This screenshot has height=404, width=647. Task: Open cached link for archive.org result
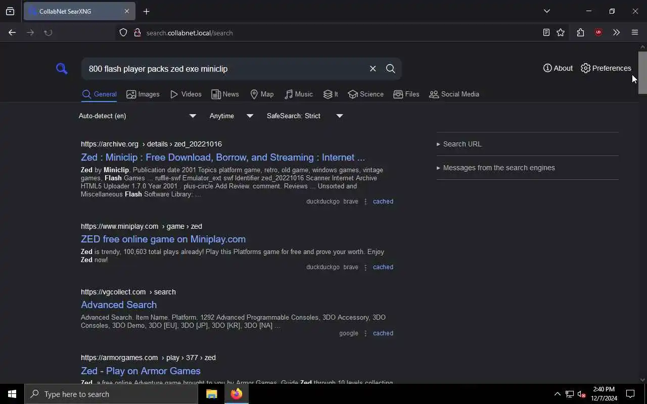click(x=383, y=201)
